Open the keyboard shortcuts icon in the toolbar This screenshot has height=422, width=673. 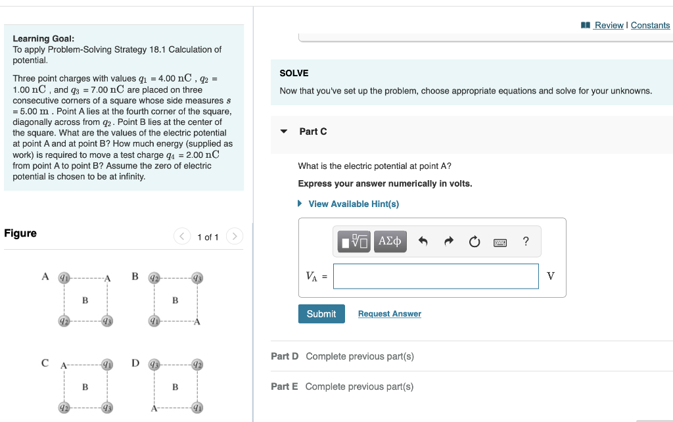[x=499, y=242]
